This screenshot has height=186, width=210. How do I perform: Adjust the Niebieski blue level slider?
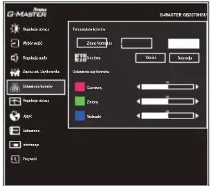168,116
